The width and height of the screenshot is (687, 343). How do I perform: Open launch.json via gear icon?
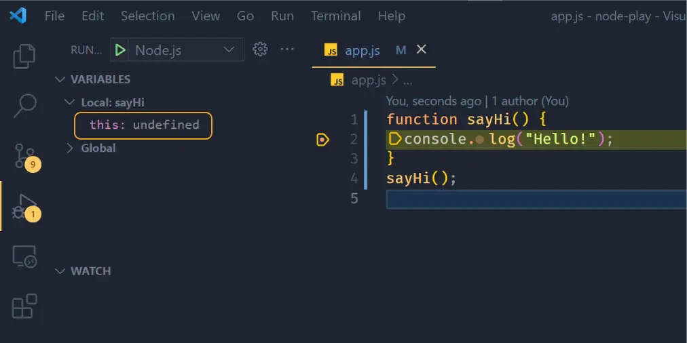tap(260, 49)
